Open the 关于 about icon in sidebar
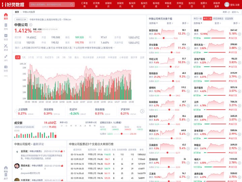Screen dimensions: 242x182 pos(6,176)
